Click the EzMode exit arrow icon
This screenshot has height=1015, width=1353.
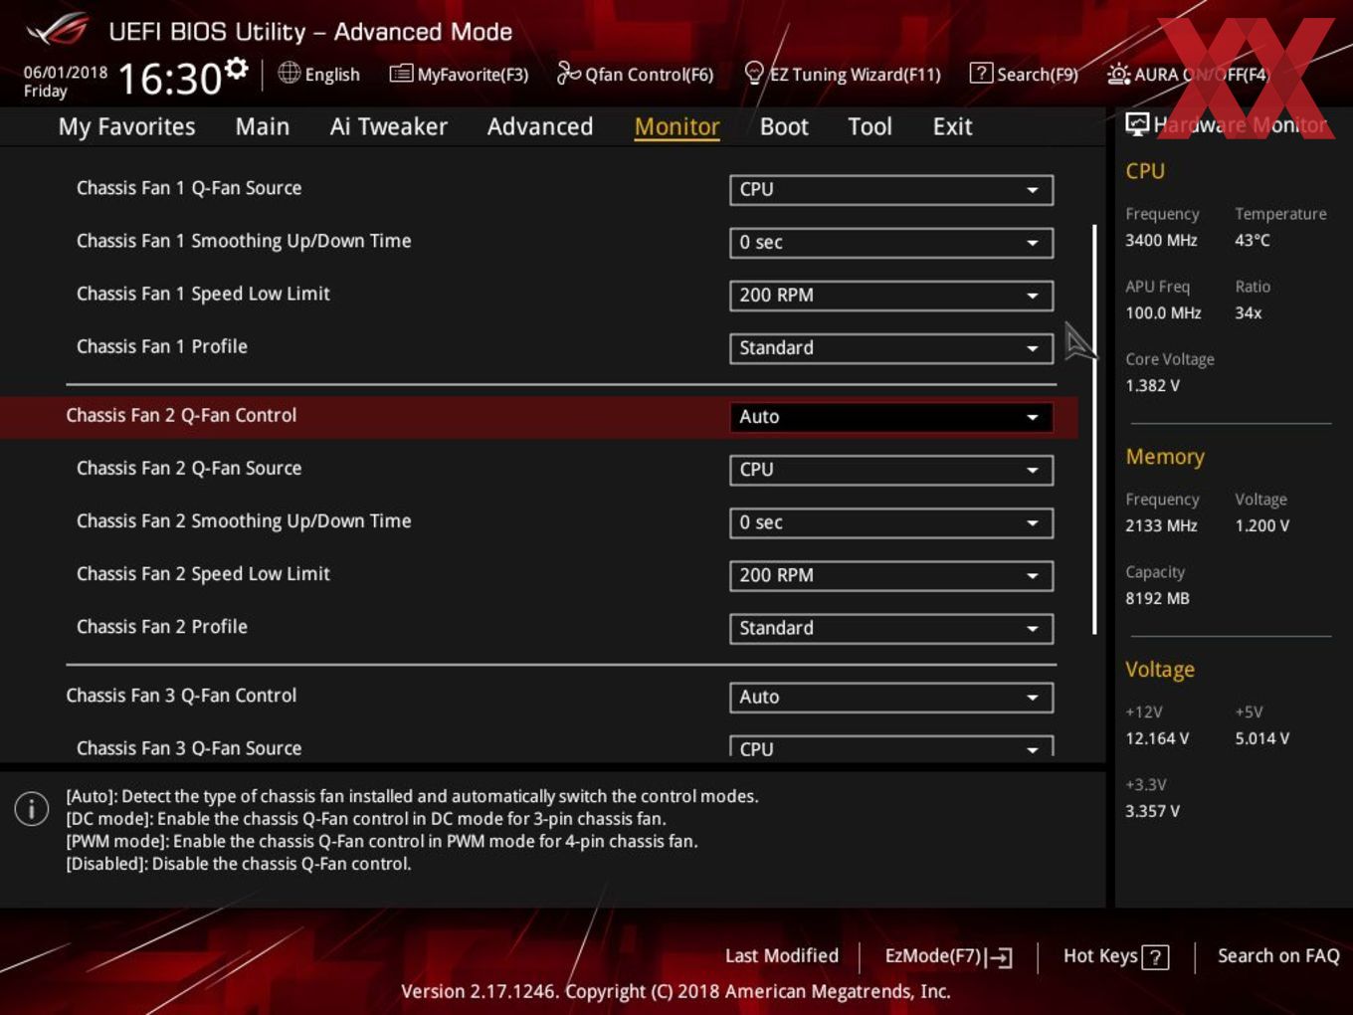pyautogui.click(x=1000, y=957)
